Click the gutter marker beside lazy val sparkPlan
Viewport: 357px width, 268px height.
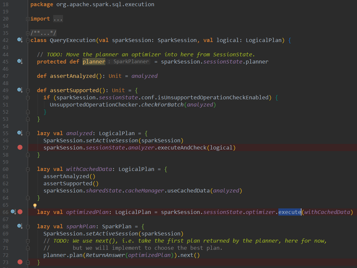coord(20,226)
